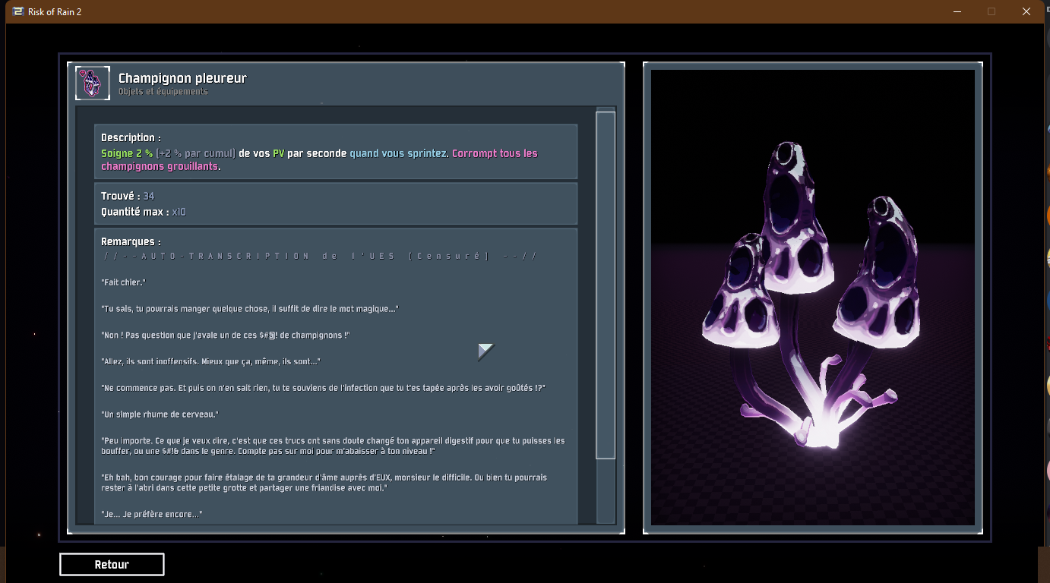Click the blue "quand vous sprintez" text
1050x583 pixels.
click(x=398, y=153)
